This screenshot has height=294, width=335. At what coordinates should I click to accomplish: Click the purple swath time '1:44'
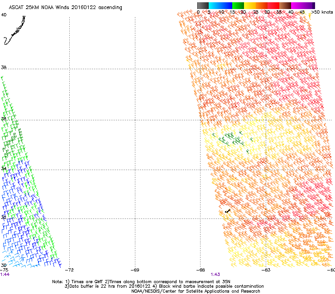[x=5, y=275]
